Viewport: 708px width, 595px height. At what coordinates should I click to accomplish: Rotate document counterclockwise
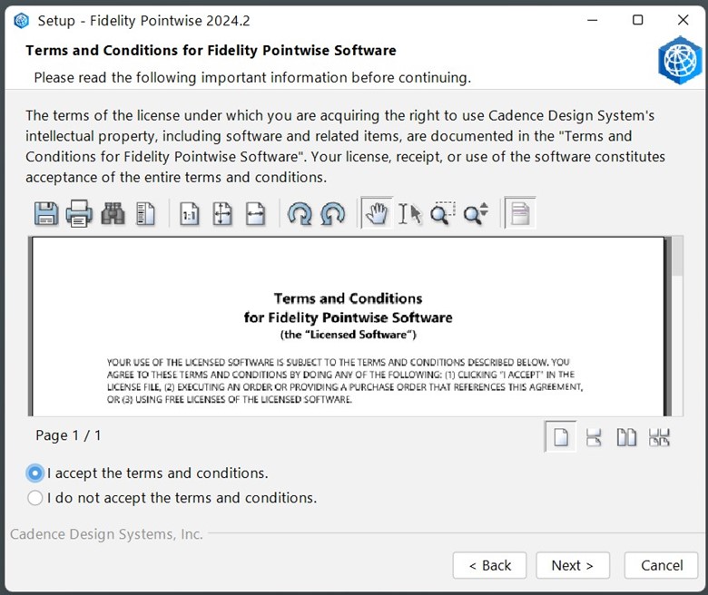pos(333,213)
